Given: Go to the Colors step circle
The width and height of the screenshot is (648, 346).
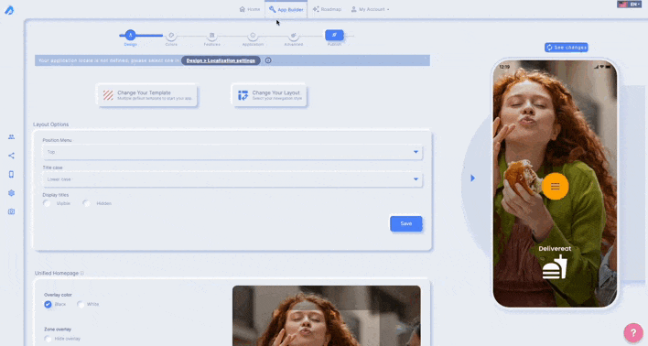Looking at the screenshot, I should [171, 36].
